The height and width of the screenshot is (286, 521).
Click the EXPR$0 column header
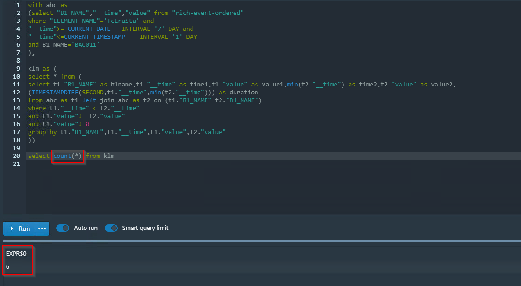point(16,253)
